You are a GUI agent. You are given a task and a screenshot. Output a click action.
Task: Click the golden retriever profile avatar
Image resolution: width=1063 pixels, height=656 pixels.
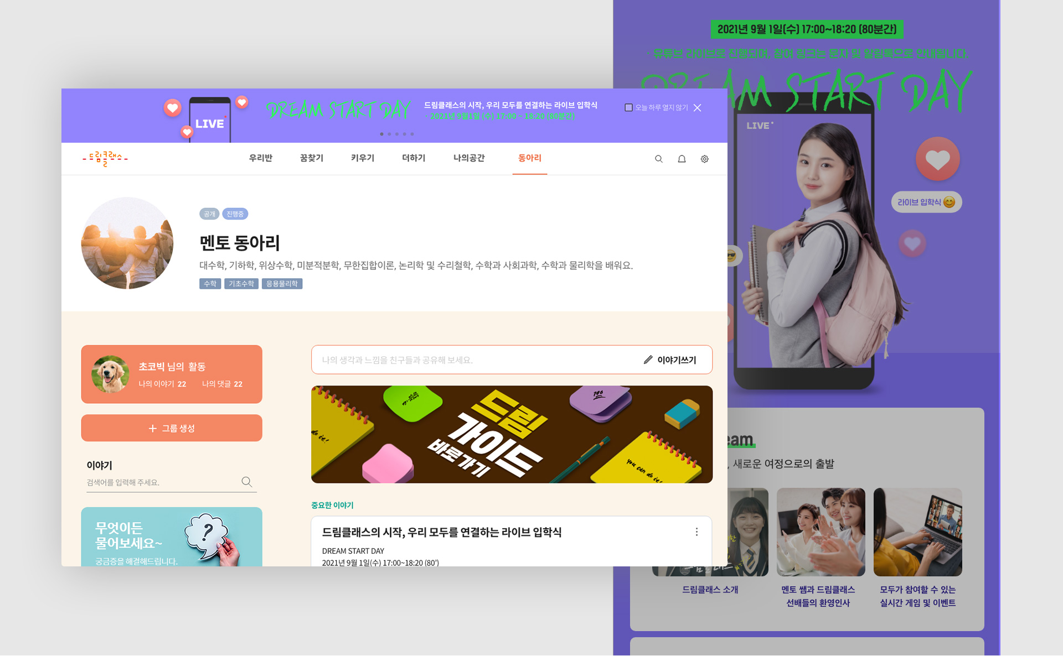point(110,374)
